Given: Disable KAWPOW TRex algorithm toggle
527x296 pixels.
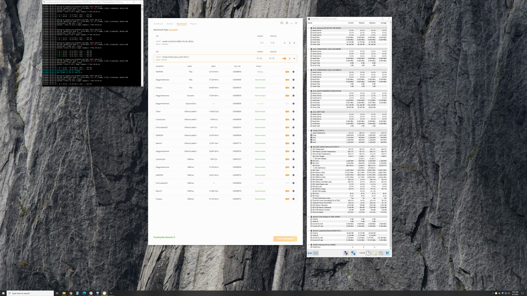Looking at the screenshot, I should tap(287, 72).
